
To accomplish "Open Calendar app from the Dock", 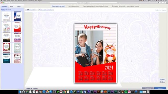I will [x=37, y=92].
